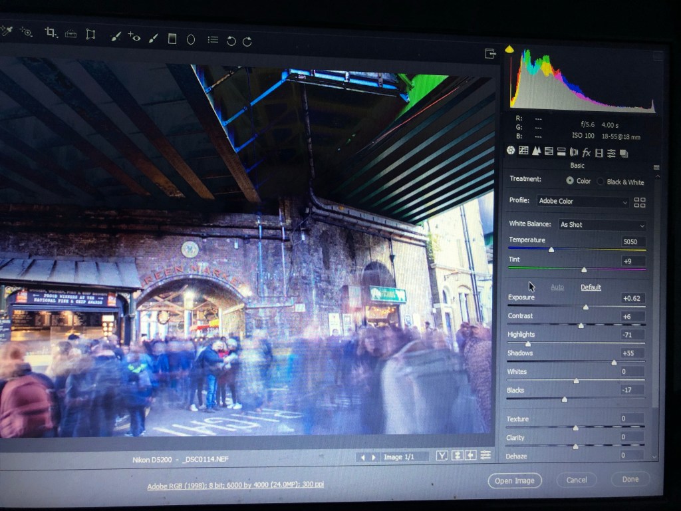This screenshot has height=511, width=681.
Task: Click the Open Image button
Action: coord(515,480)
